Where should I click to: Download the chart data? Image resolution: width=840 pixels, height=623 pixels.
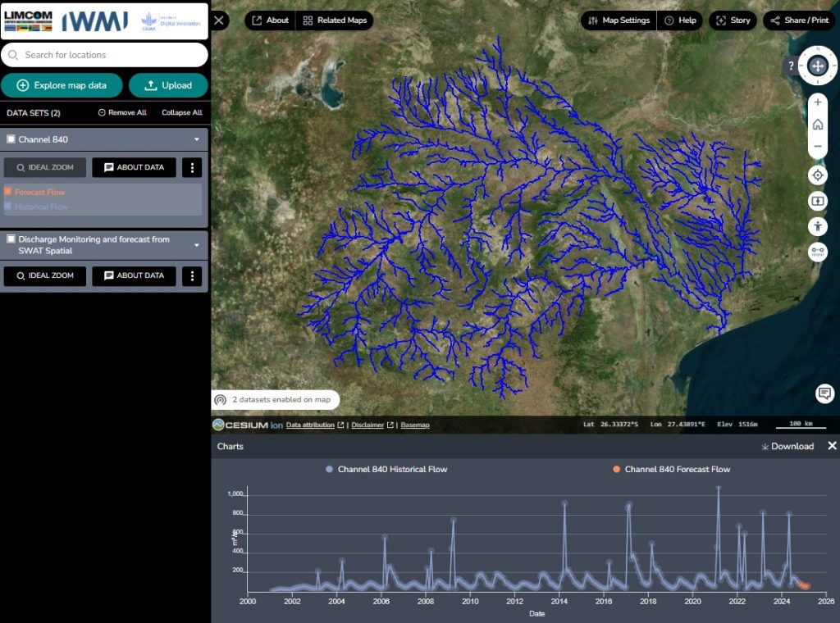787,446
